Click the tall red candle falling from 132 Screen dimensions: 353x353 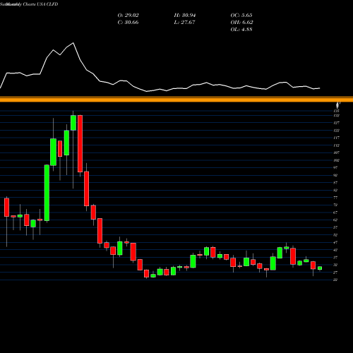pyautogui.click(x=80, y=143)
